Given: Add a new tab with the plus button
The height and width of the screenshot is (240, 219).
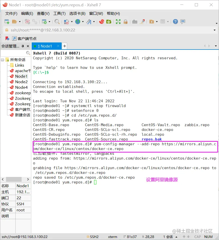Looking at the screenshot, I should click(65, 46).
